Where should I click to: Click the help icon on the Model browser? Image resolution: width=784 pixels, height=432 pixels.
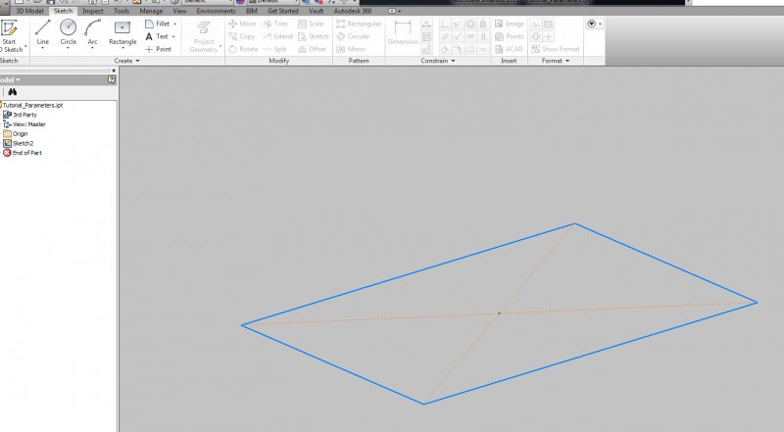click(x=112, y=79)
